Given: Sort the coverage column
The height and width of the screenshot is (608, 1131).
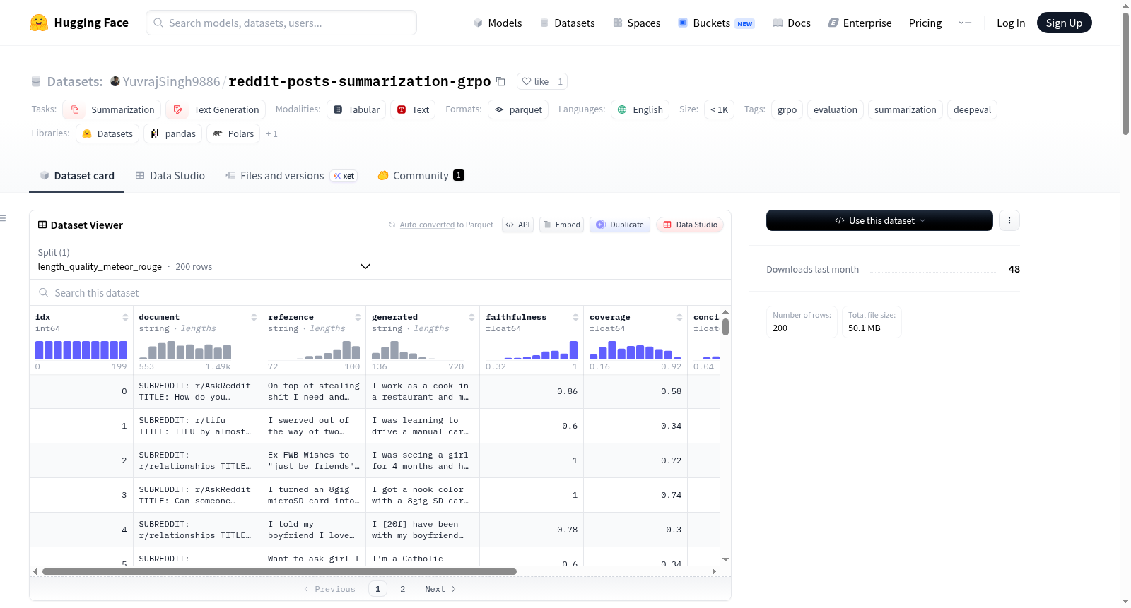Looking at the screenshot, I should tap(679, 317).
